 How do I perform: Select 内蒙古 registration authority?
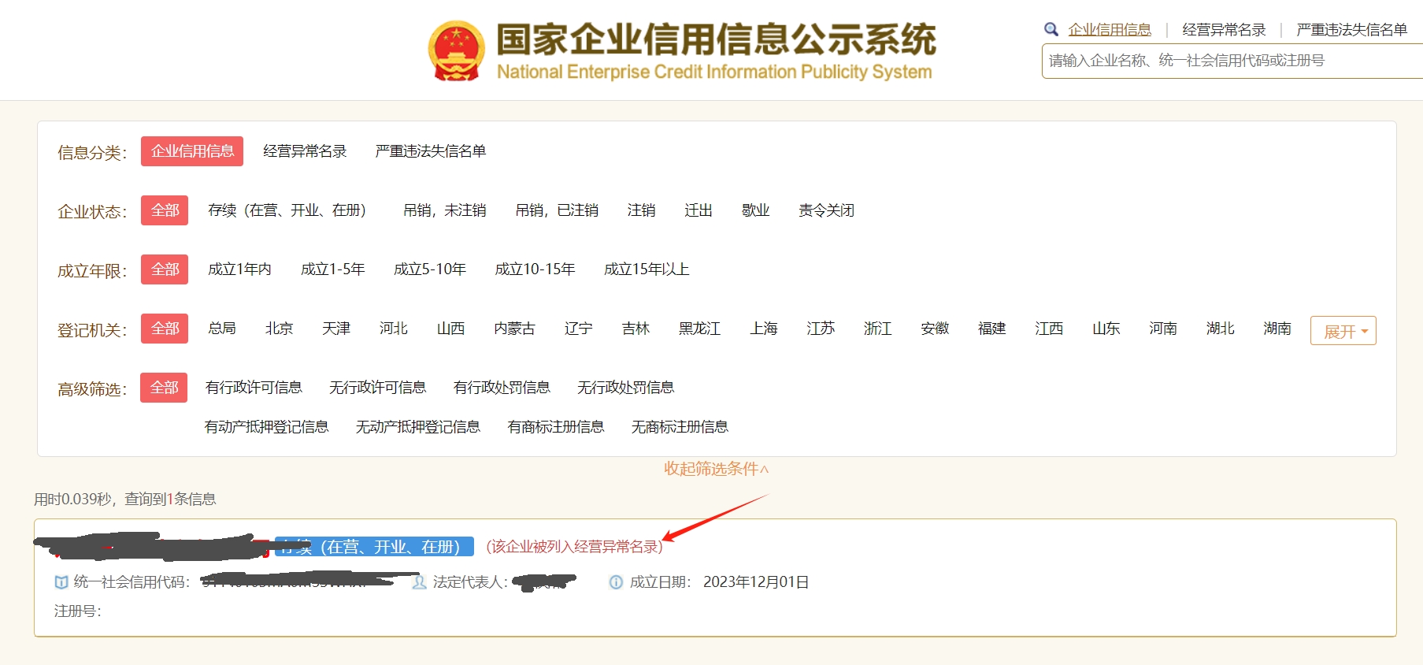coord(514,329)
